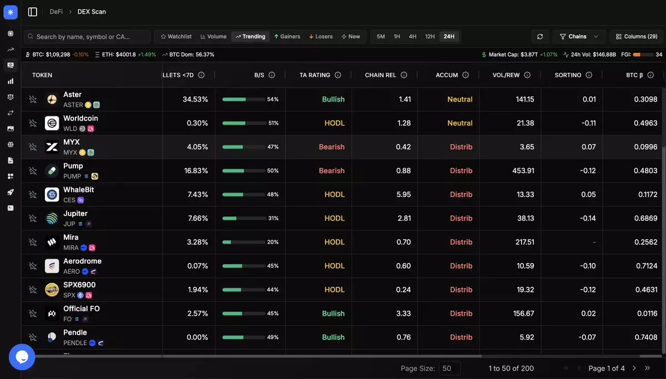Open the Page Size selector
The width and height of the screenshot is (666, 379).
453,368
